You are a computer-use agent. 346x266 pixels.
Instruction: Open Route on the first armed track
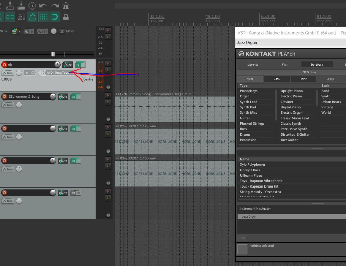(x=68, y=65)
